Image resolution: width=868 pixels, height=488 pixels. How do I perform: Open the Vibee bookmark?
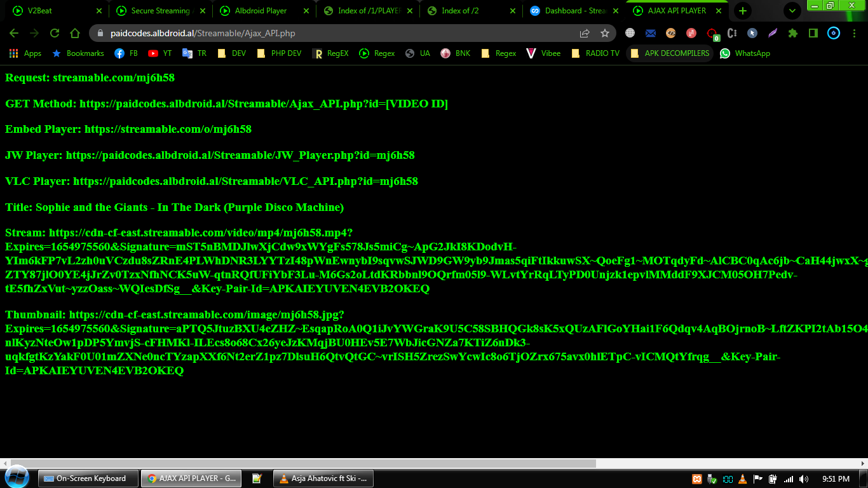pos(543,53)
